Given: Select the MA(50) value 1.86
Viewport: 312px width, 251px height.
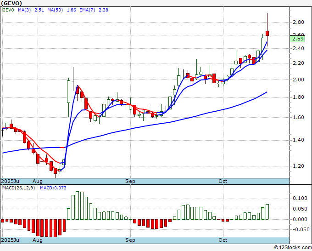Looking at the screenshot, I should click(71, 10).
